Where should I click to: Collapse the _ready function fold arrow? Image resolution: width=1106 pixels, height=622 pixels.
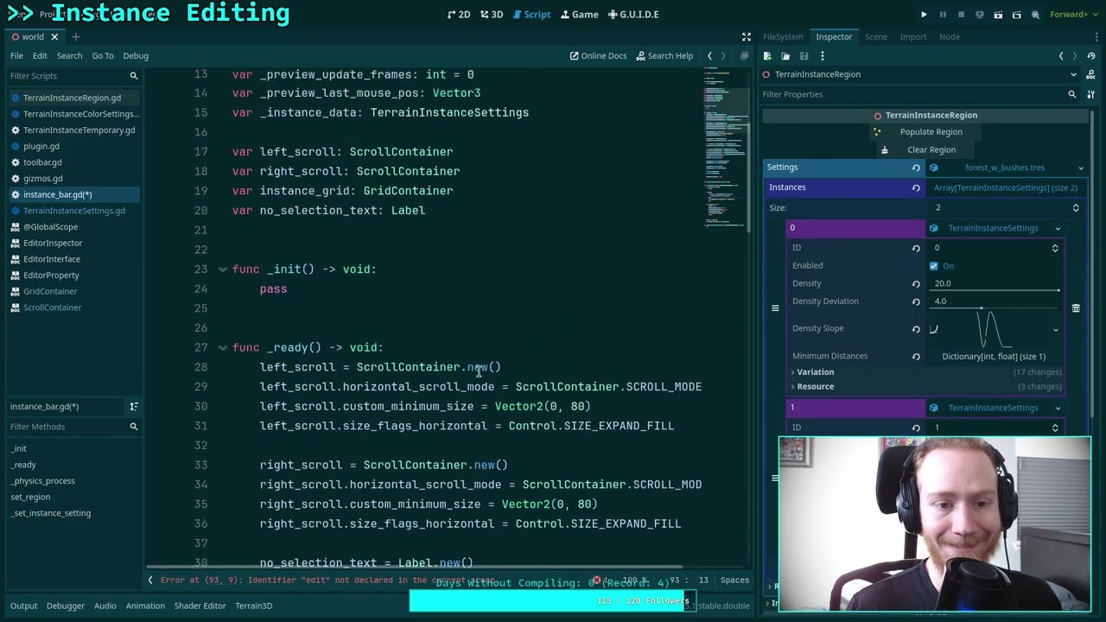click(x=223, y=347)
